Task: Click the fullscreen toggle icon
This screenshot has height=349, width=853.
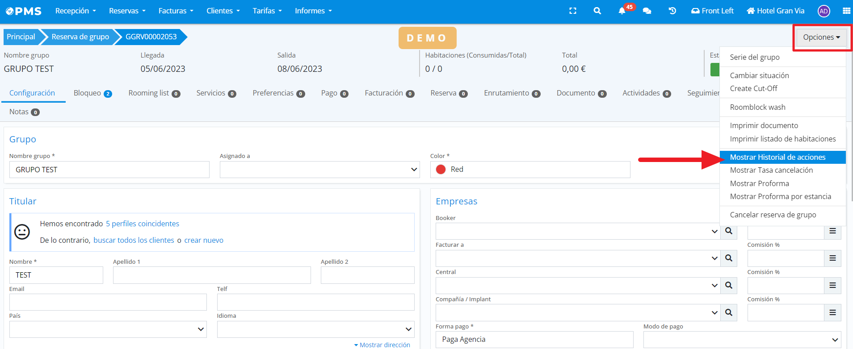Action: [x=572, y=11]
